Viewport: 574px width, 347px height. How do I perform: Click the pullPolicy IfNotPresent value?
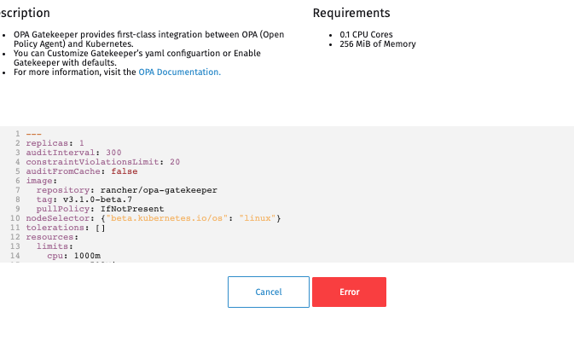pos(132,209)
